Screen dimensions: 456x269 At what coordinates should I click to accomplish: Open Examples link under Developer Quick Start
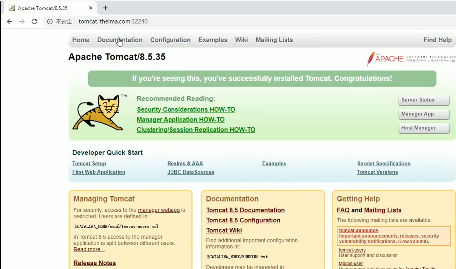coord(274,164)
